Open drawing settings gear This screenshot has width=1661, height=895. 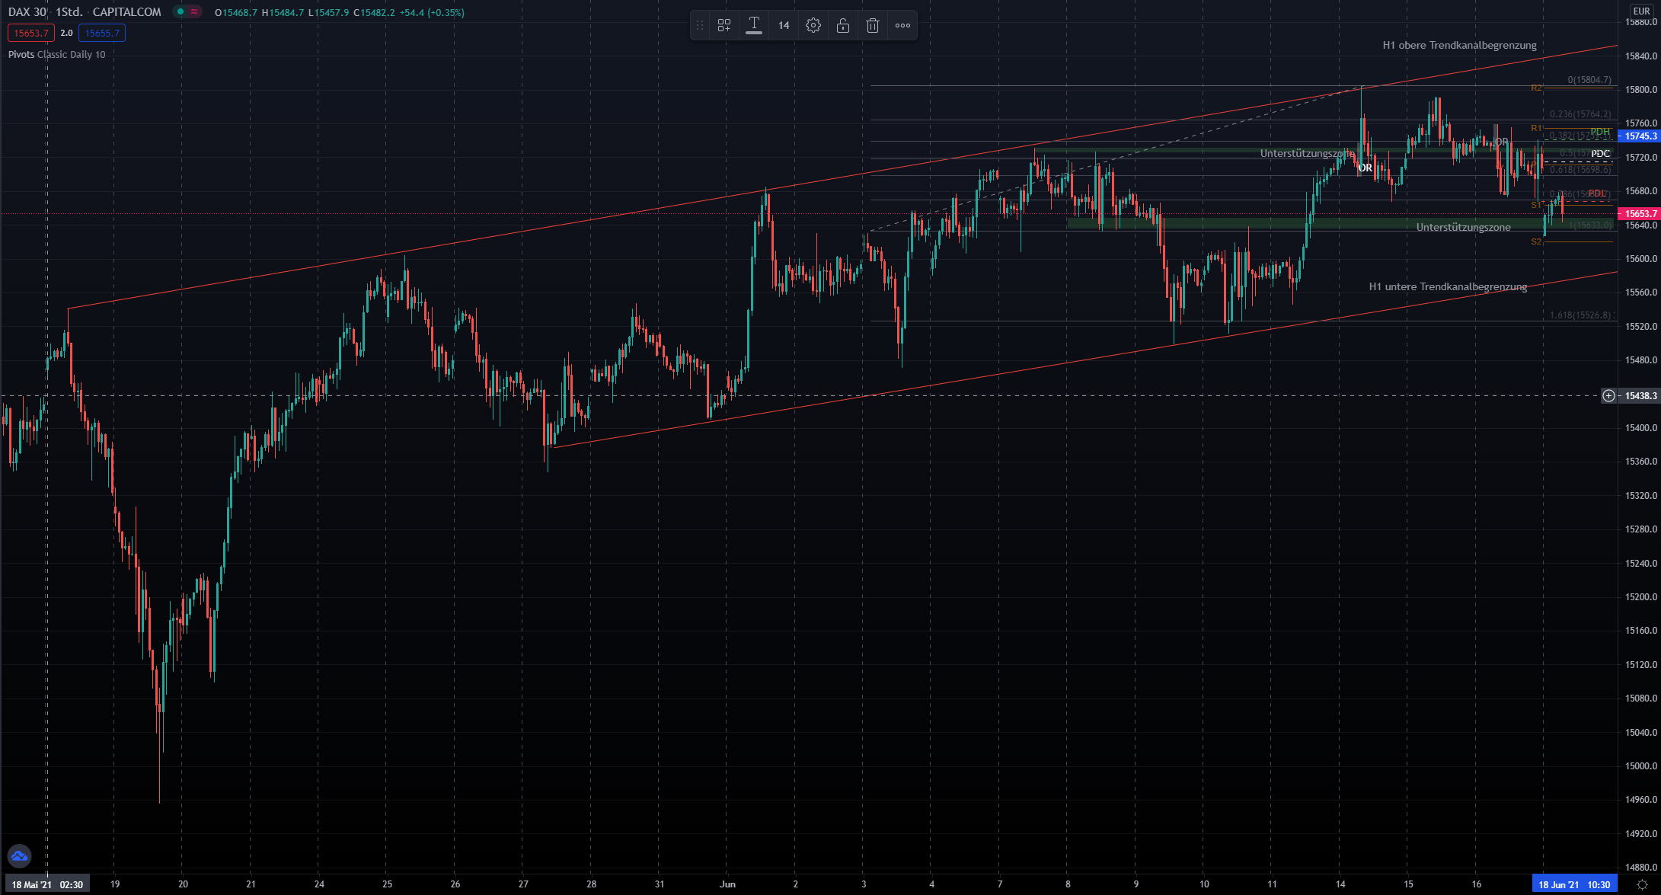813,25
